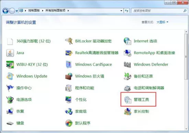Screen dimensions: 189x133
Task: Open the Windows CardSpace icon
Action: [x=69, y=65]
